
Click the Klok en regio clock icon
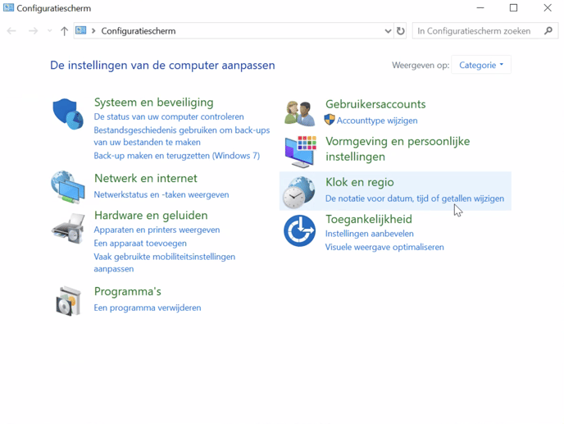(299, 192)
